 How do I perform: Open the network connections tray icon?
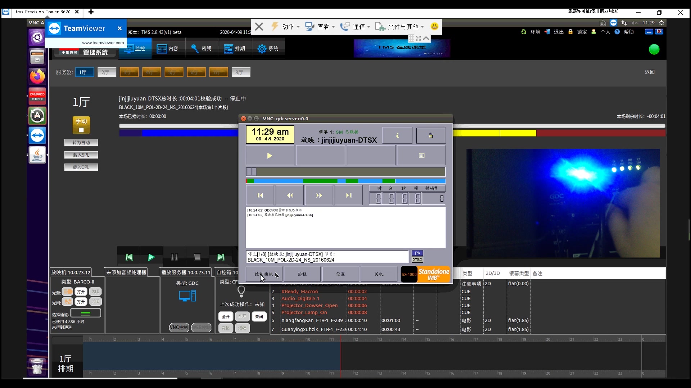tap(624, 23)
